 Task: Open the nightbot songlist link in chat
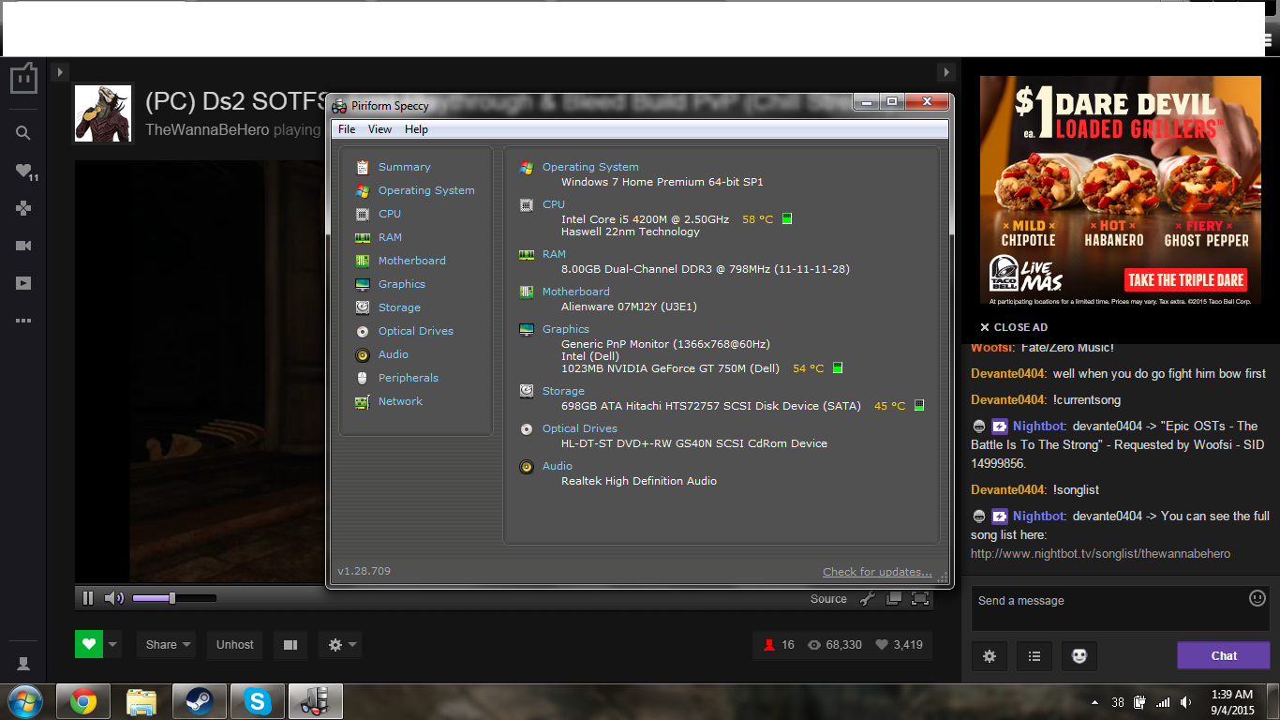(x=1101, y=554)
